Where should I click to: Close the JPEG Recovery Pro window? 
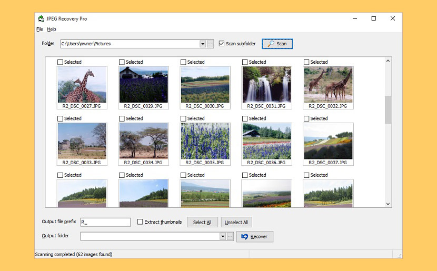(393, 18)
